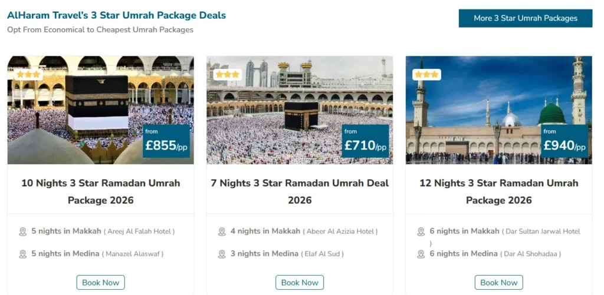Image resolution: width=604 pixels, height=295 pixels.
Task: Click the three-star rating badge on Kaaba close-up image
Action: [28, 75]
